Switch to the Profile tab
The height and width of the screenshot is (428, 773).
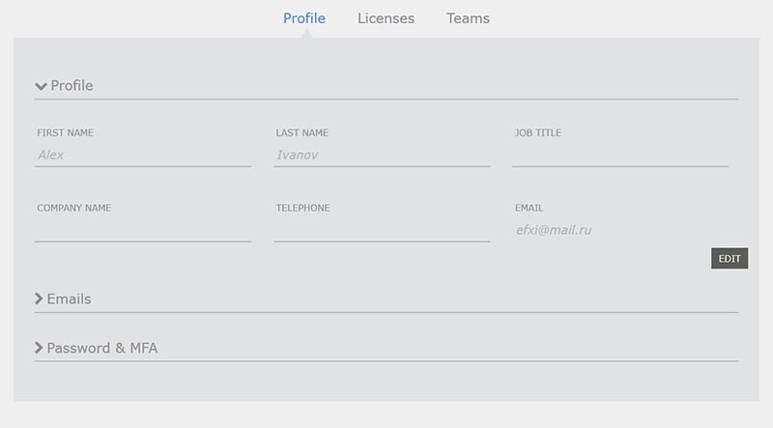303,18
